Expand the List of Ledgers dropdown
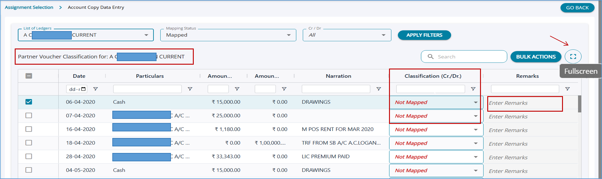The image size is (602, 179). [146, 35]
